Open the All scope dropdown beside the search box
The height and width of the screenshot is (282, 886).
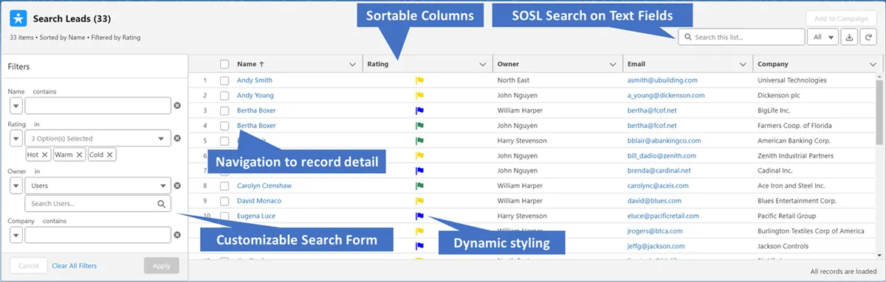click(x=823, y=38)
